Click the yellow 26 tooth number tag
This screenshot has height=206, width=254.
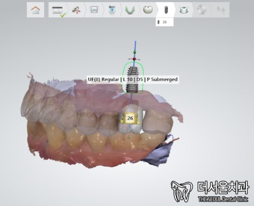pyautogui.click(x=130, y=119)
